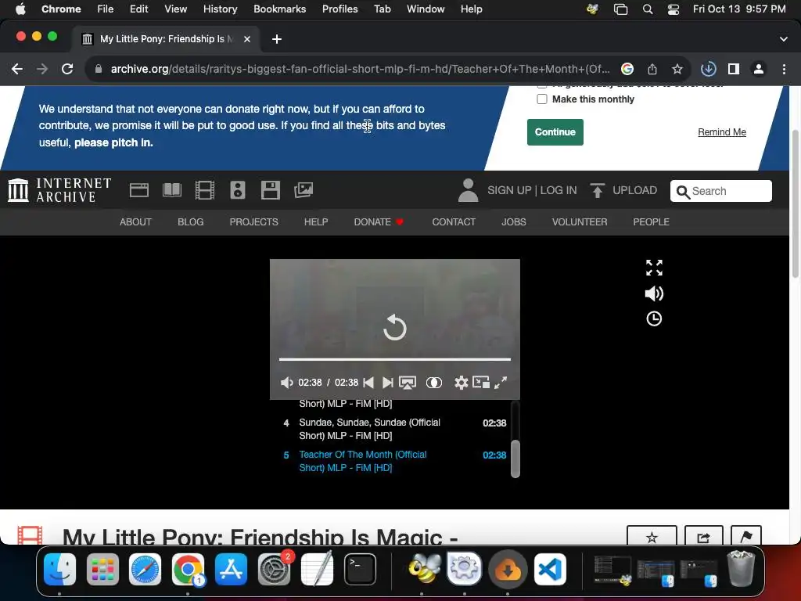This screenshot has width=801, height=601.
Task: Click LOG IN link
Action: click(559, 190)
